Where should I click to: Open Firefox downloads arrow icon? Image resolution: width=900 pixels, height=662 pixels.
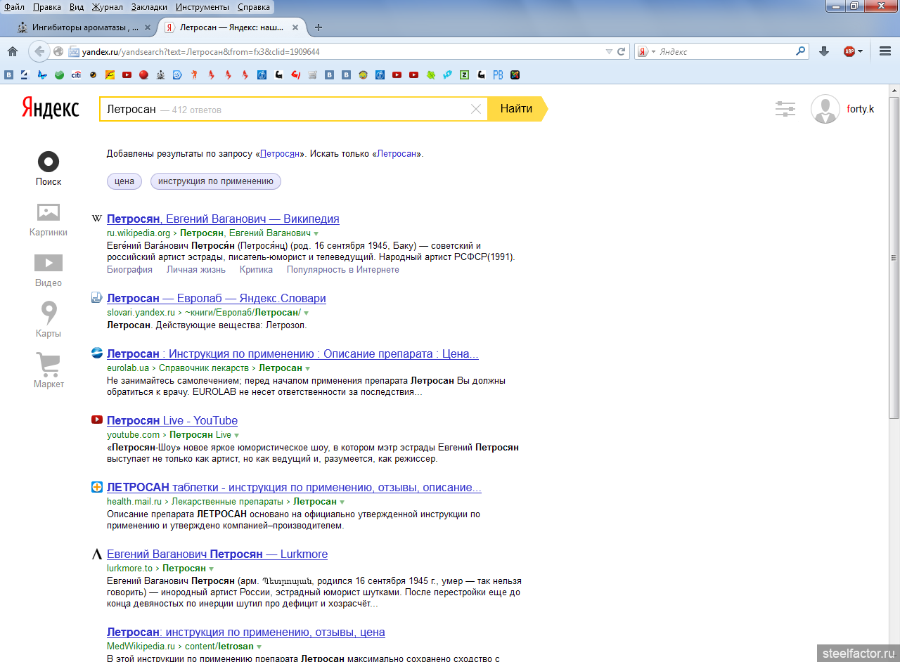tap(824, 51)
